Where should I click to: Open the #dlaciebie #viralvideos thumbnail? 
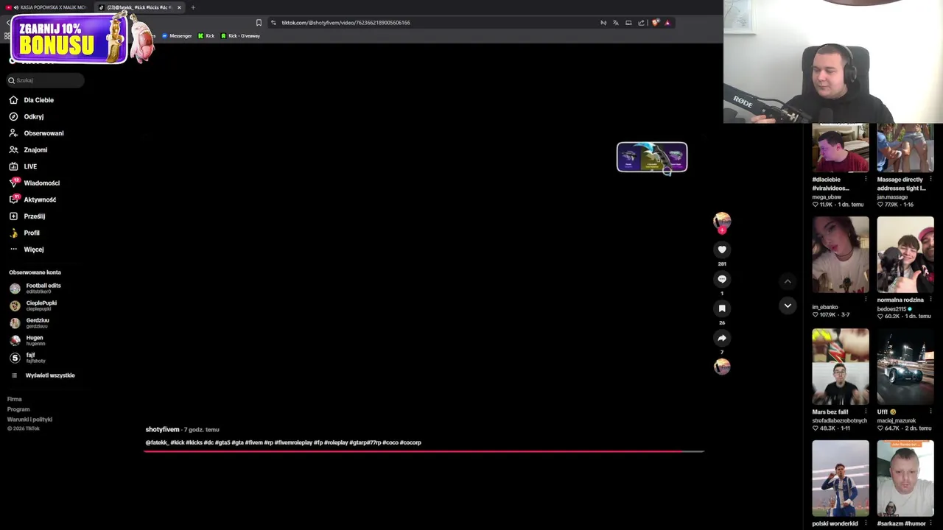841,148
